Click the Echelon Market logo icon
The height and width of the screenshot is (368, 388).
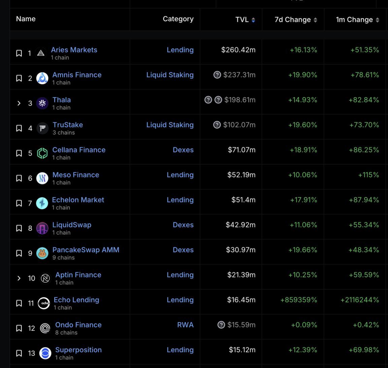coord(42,203)
